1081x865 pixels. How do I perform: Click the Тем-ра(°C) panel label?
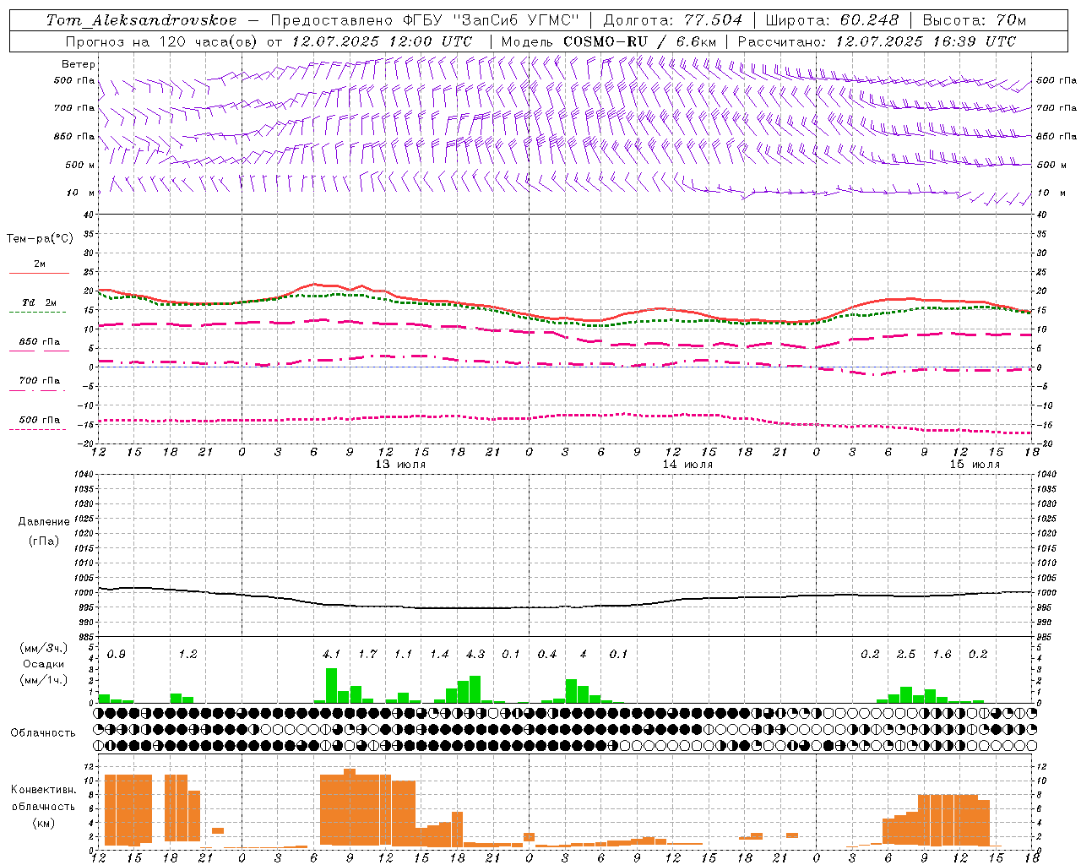coord(40,239)
